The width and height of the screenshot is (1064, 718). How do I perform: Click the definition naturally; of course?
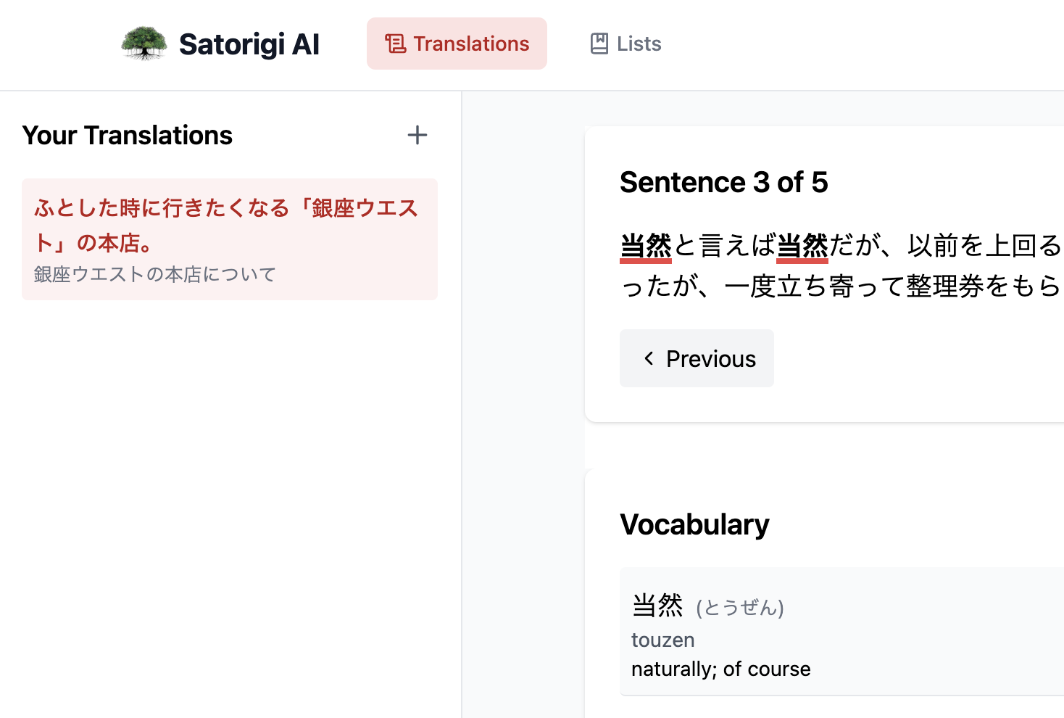721,669
